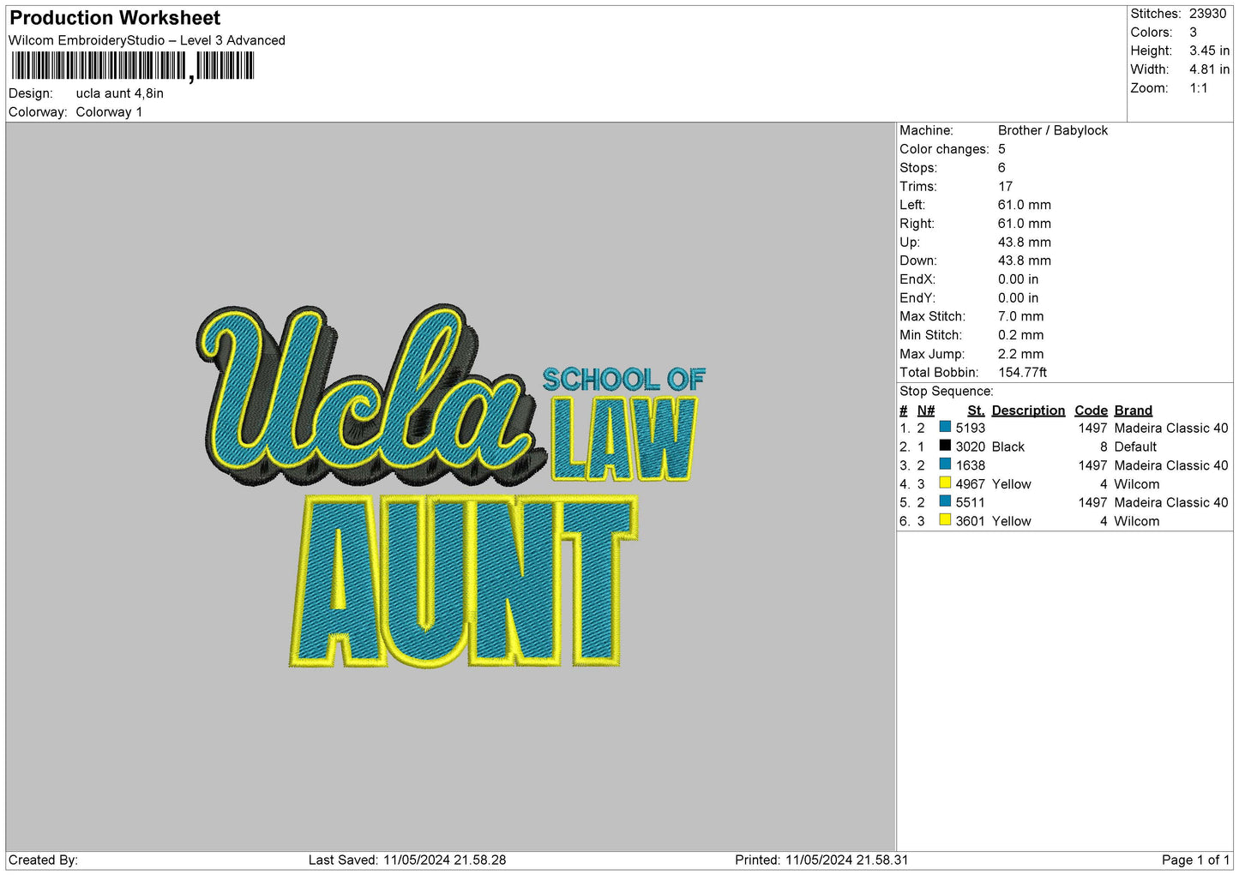Click the Right value 61.0 mm
Screen dimensions: 1239x875
click(x=1024, y=224)
